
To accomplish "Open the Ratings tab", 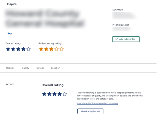I will [10, 68].
